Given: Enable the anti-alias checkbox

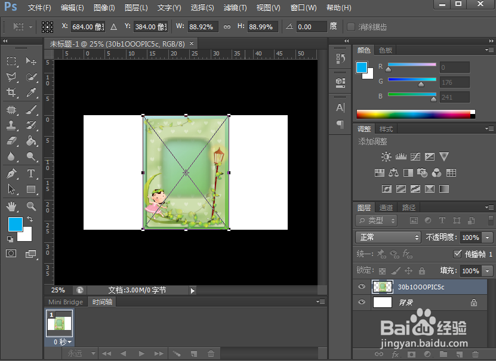Looking at the screenshot, I should point(351,27).
